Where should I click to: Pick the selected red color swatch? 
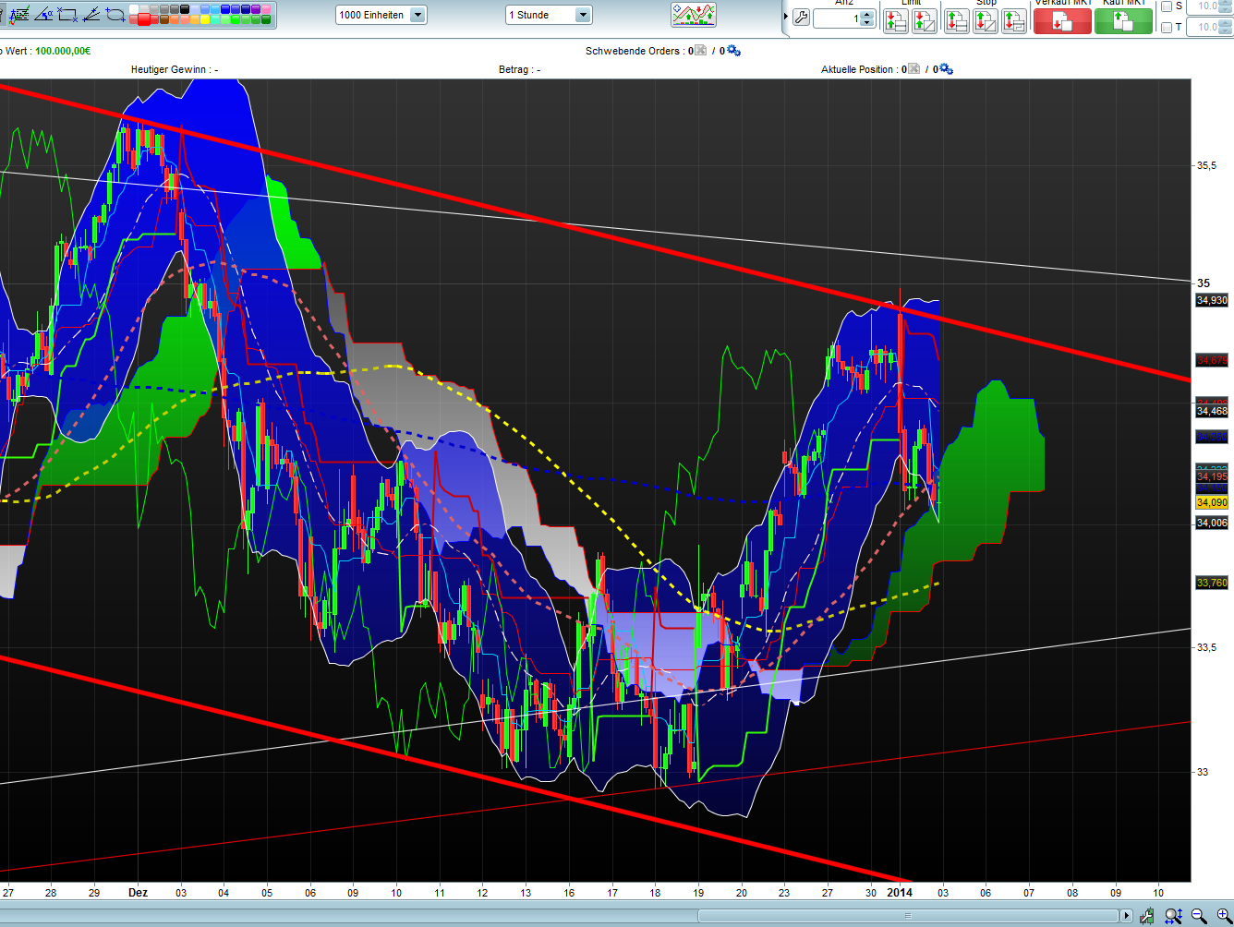click(145, 19)
